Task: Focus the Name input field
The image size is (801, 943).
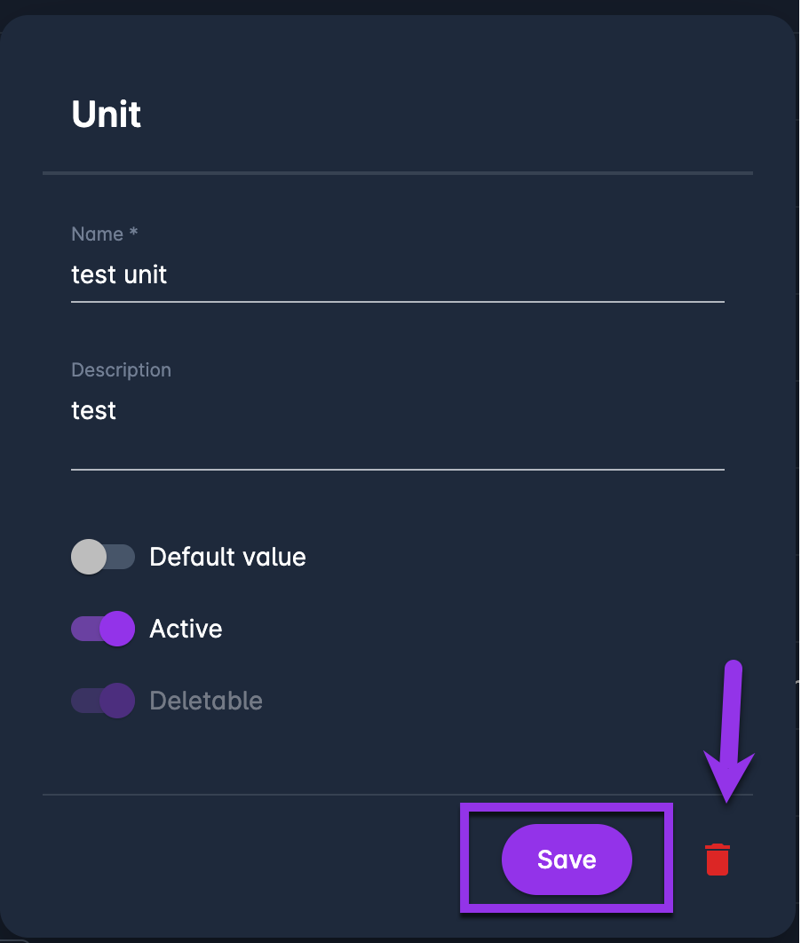Action: click(397, 275)
